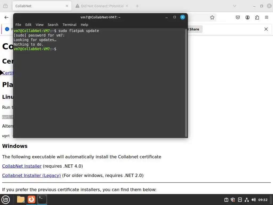Open the terminal Search menu
Screen dimensions: 273x205
[x=53, y=25]
